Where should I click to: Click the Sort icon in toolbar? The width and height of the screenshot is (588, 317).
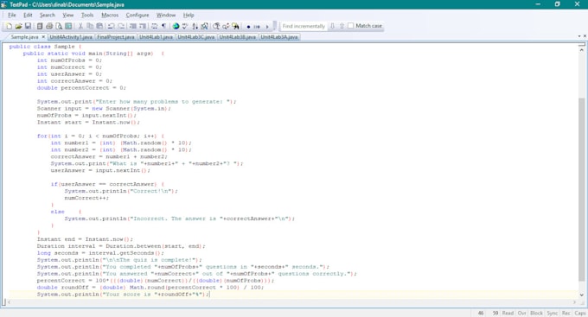pyautogui.click(x=195, y=26)
